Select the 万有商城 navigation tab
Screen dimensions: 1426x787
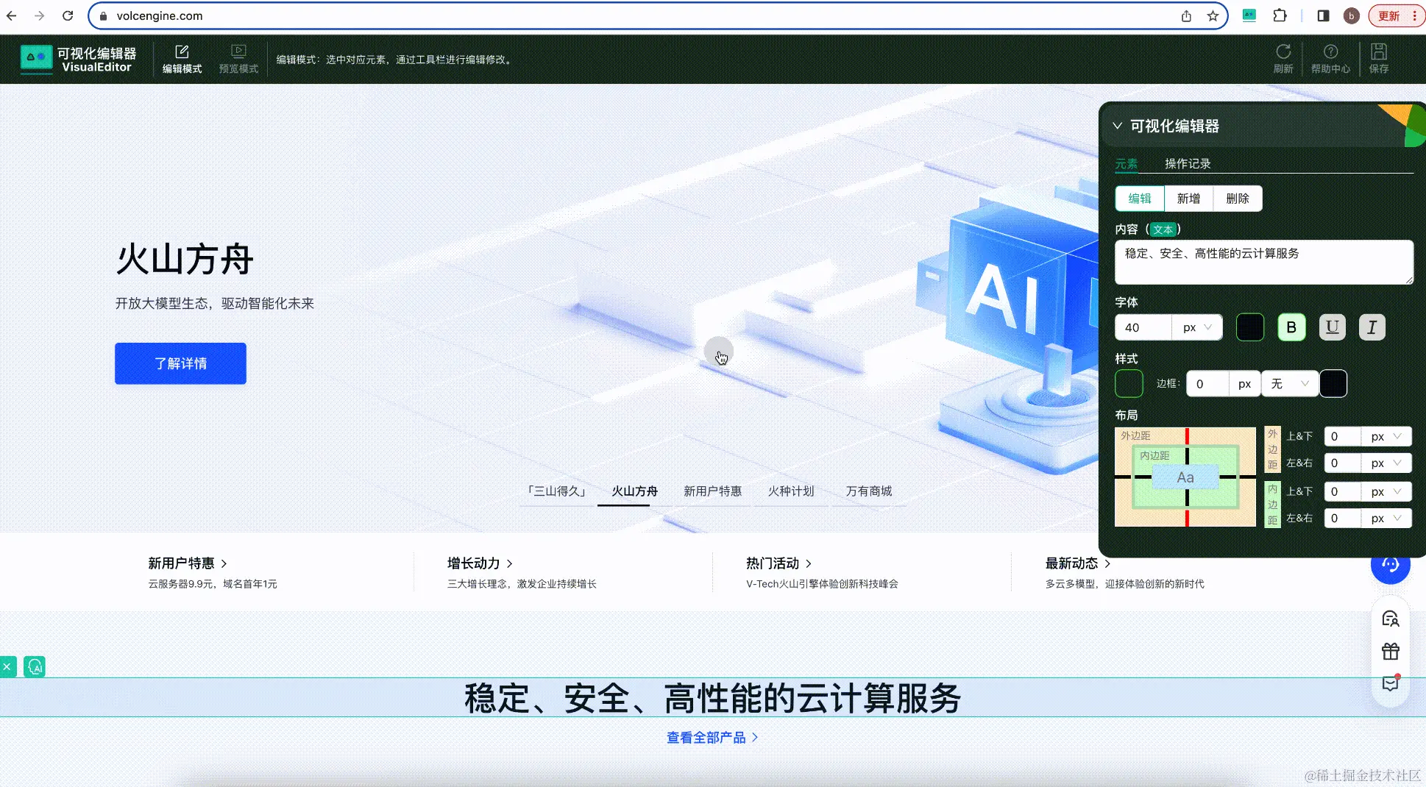(869, 491)
